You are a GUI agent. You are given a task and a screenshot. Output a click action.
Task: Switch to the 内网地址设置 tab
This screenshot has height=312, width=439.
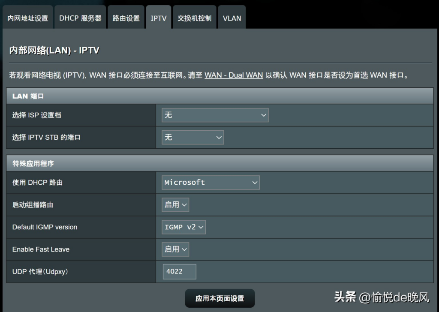(28, 18)
